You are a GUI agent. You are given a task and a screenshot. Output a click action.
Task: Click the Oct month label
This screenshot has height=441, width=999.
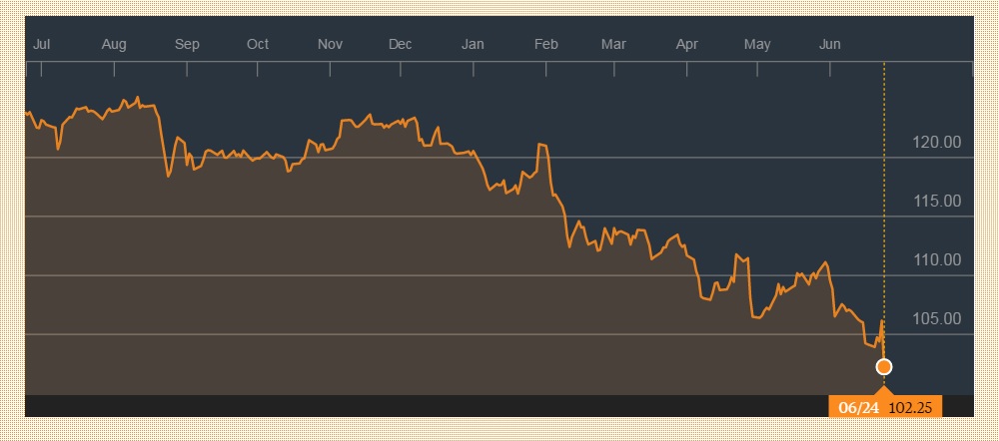point(258,44)
